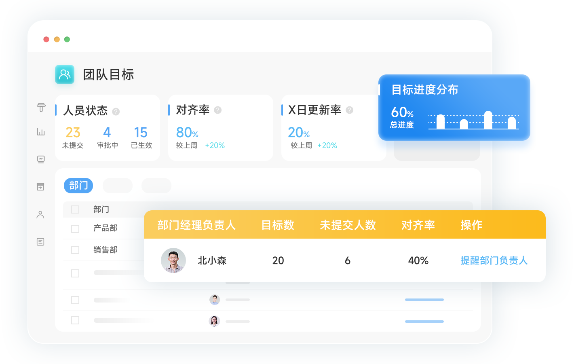This screenshot has width=574, height=364.
Task: Click the 提醒部门负责人 link
Action: [494, 260]
